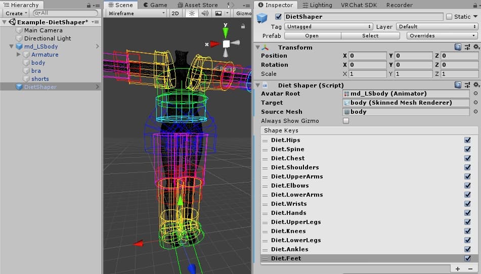The width and height of the screenshot is (481, 274).
Task: Toggle the Static checkbox
Action: point(449,17)
